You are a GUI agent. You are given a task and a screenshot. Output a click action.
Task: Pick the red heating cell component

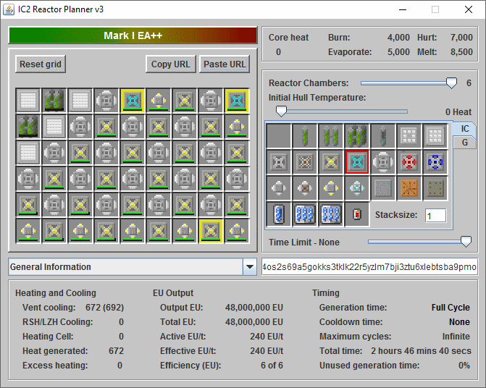click(x=356, y=214)
